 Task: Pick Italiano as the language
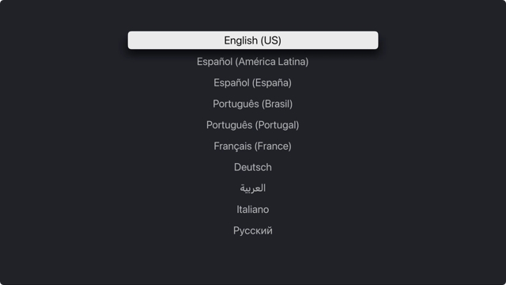(253, 209)
